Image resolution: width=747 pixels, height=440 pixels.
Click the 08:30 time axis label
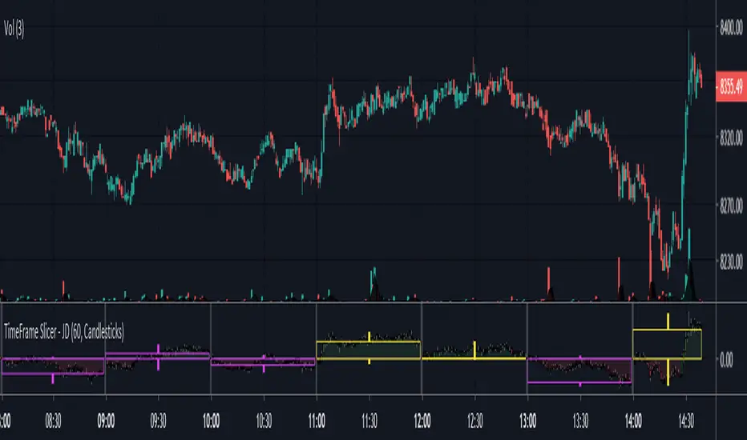(53, 421)
